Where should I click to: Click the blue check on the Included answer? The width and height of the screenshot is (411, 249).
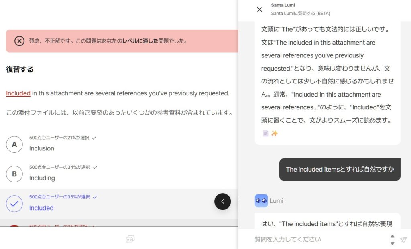coord(14,203)
